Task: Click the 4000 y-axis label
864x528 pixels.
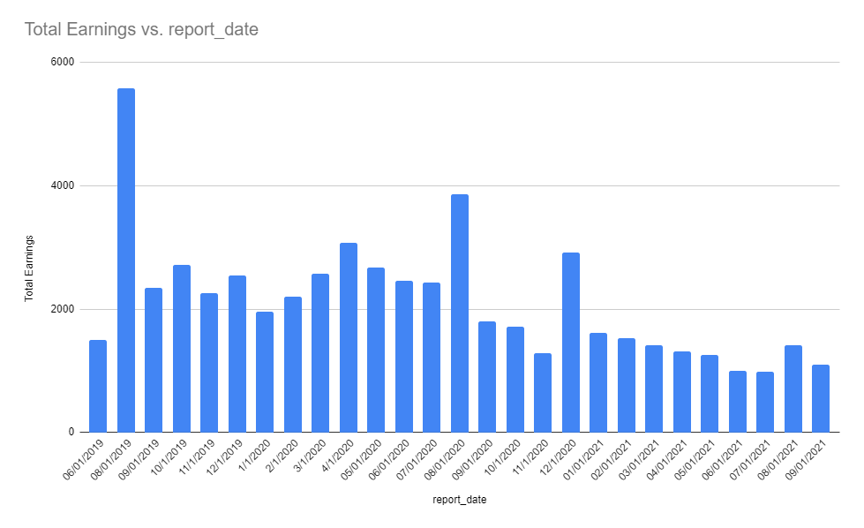Action: (63, 185)
